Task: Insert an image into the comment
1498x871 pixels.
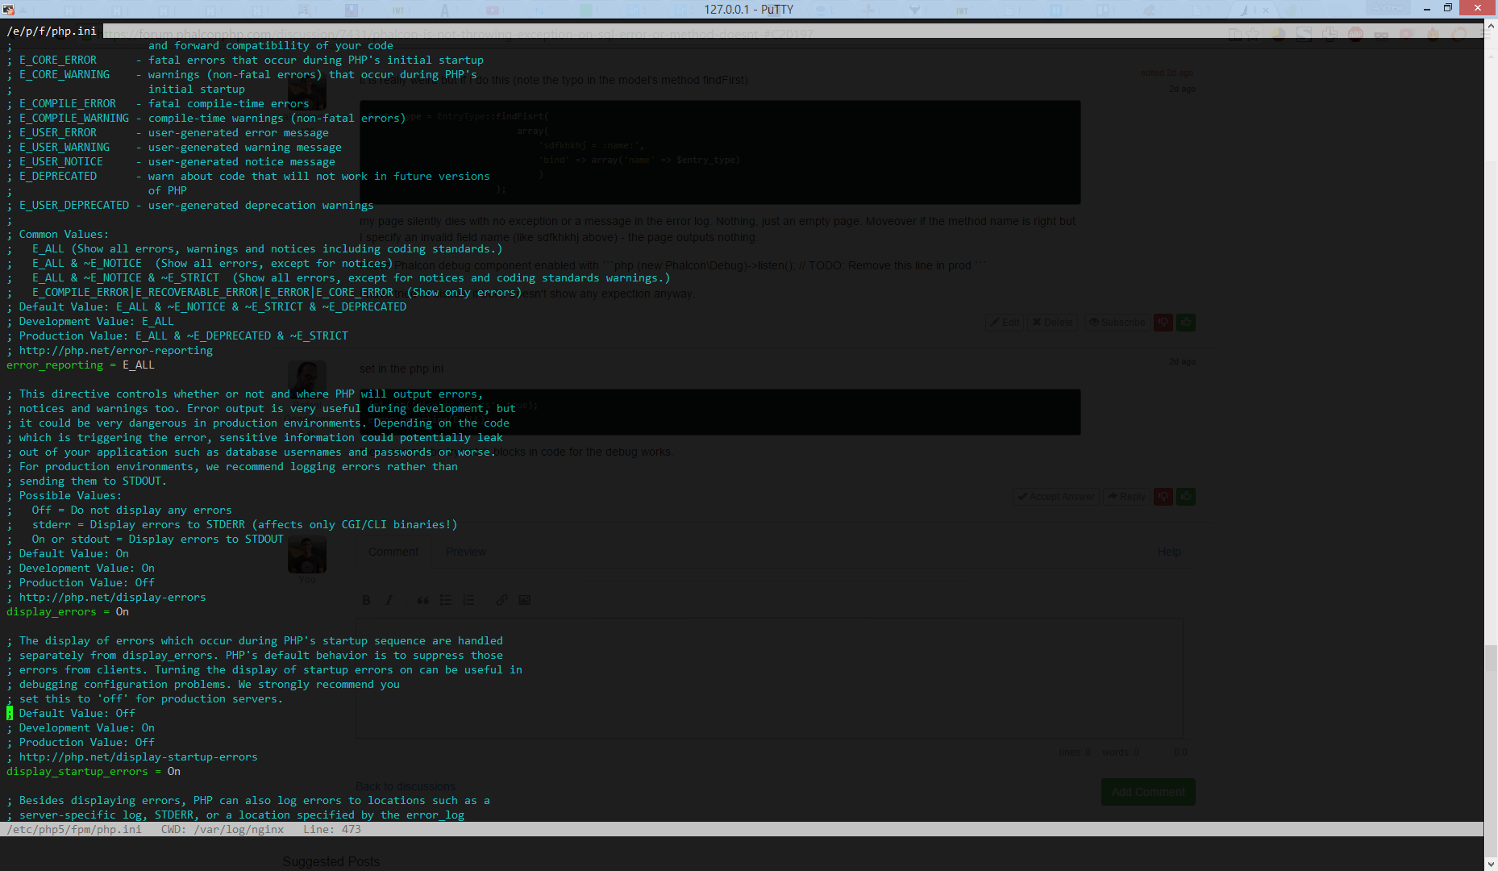Action: [524, 600]
